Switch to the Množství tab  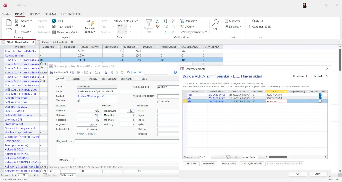(x=76, y=79)
